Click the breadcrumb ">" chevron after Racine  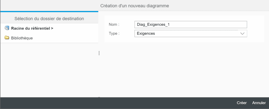(x=52, y=28)
